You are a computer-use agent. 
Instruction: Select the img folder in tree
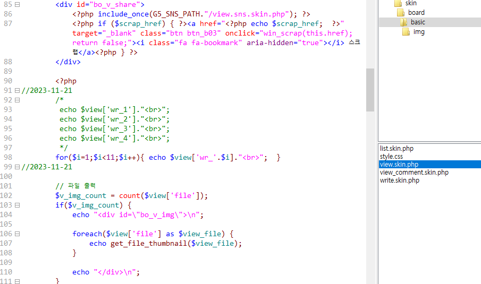(419, 32)
